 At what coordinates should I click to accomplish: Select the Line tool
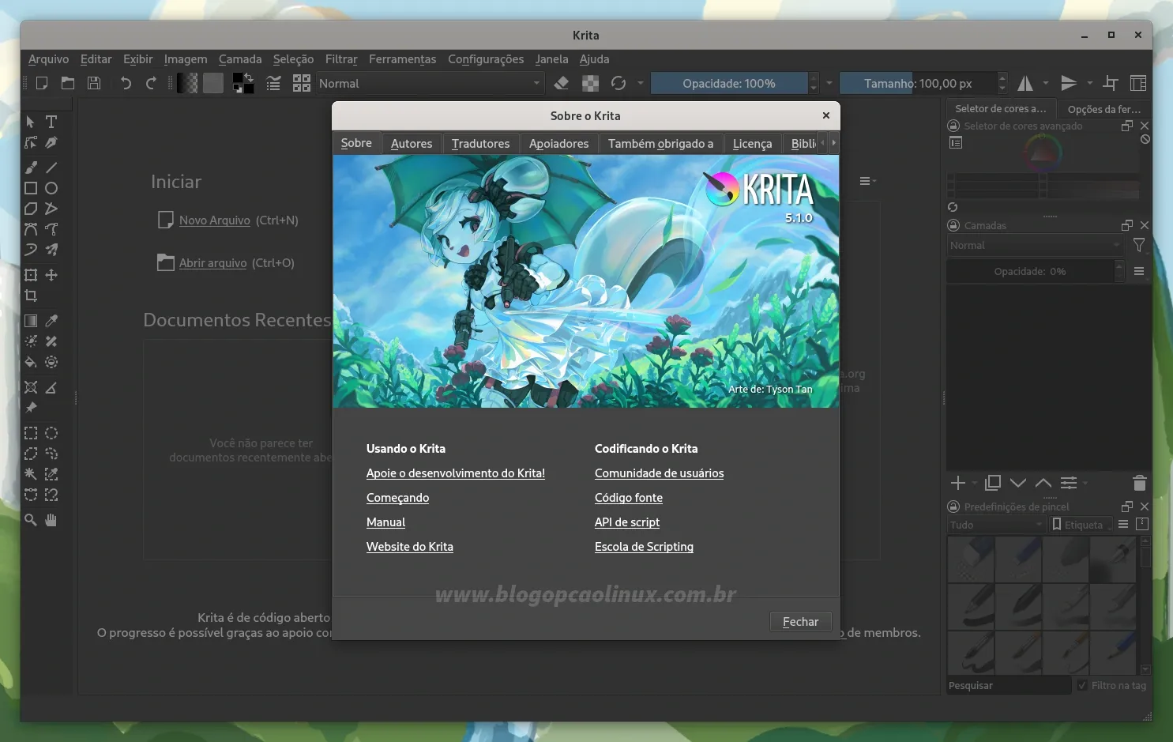[51, 168]
